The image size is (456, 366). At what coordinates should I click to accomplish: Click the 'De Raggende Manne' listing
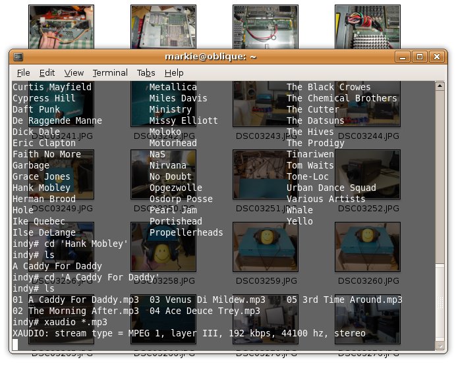tap(57, 120)
